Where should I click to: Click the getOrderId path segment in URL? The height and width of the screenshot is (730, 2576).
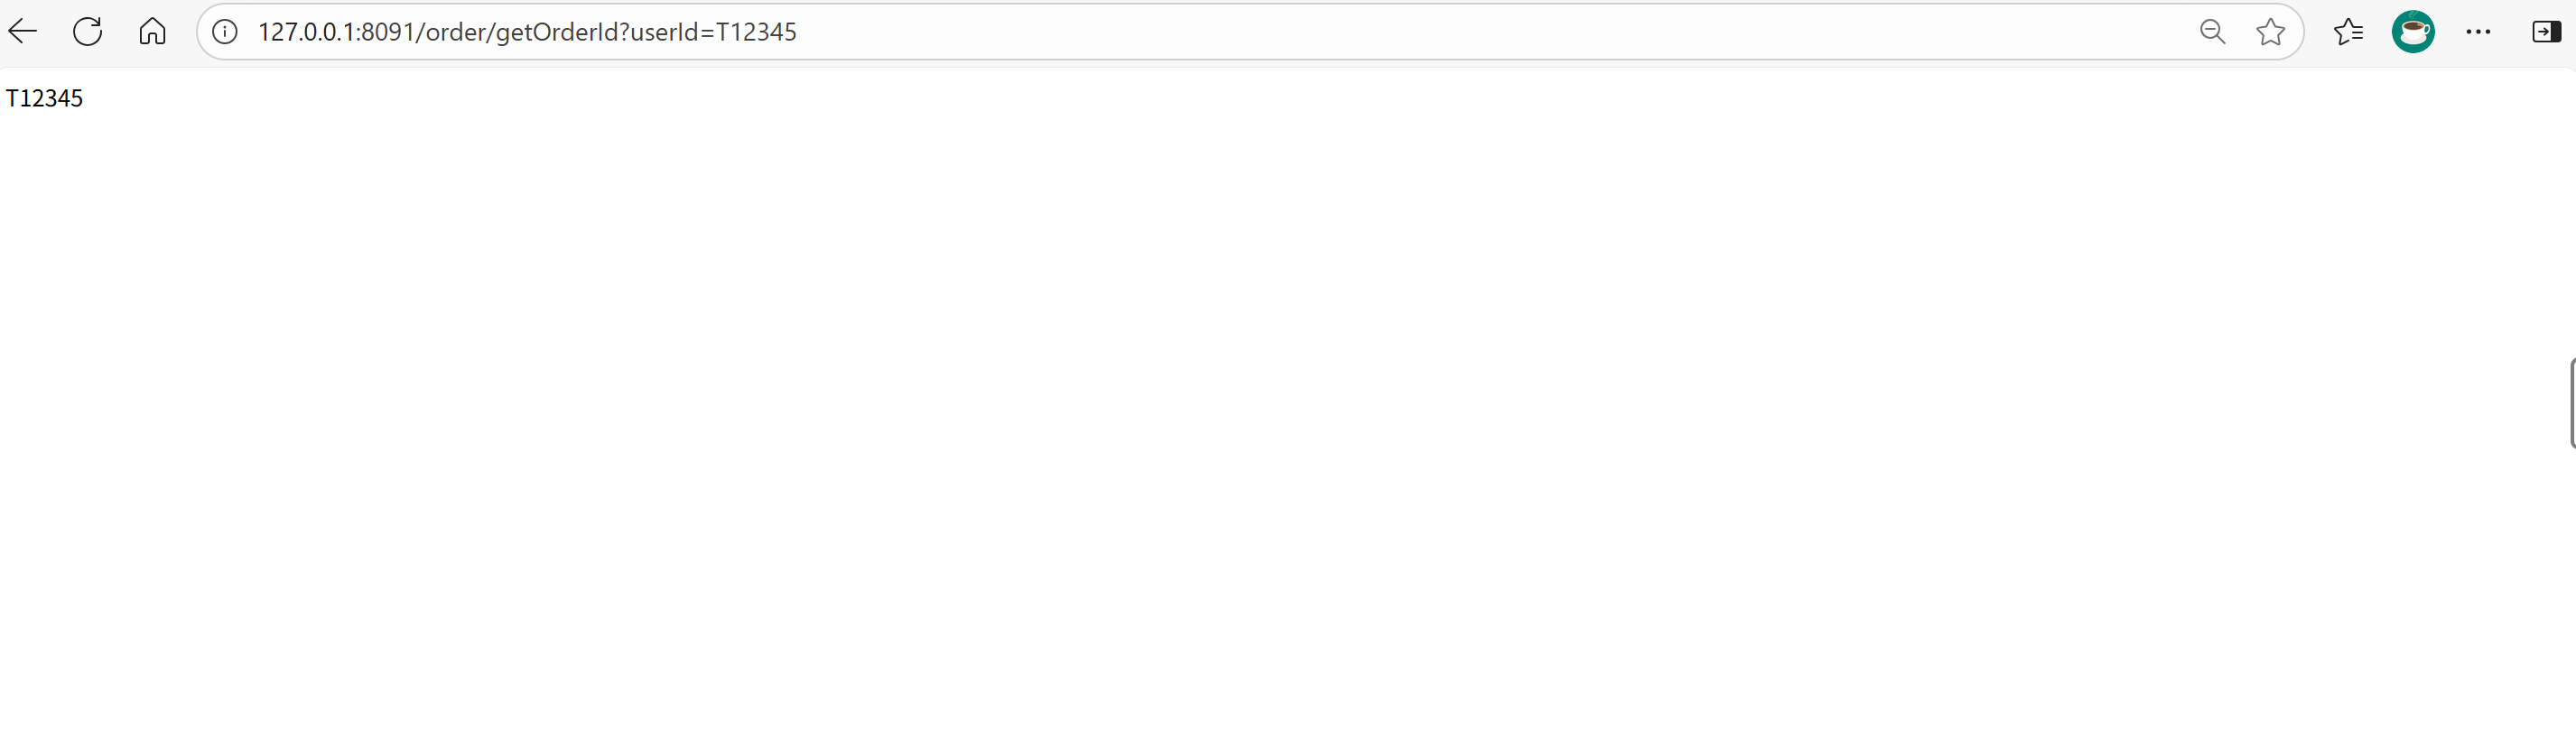(557, 32)
